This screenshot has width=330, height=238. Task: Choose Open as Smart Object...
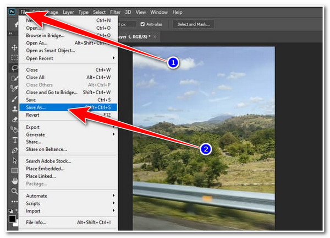point(68,51)
